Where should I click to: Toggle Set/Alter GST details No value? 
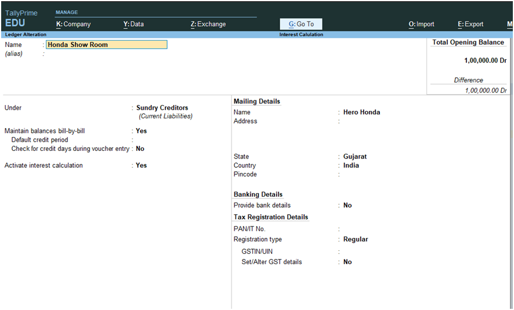click(348, 262)
